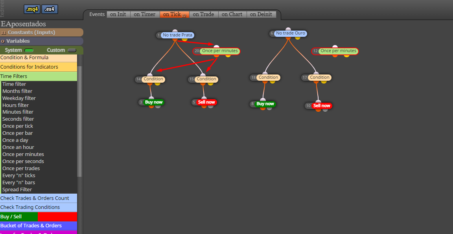Select Time filter block
Image resolution: width=453 pixels, height=234 pixels.
[x=14, y=84]
